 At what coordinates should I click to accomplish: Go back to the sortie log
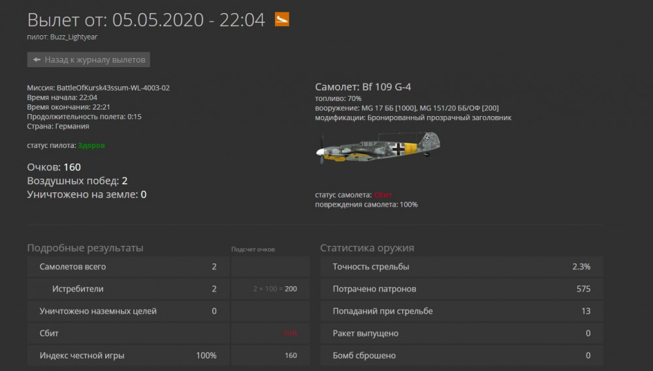tap(89, 59)
